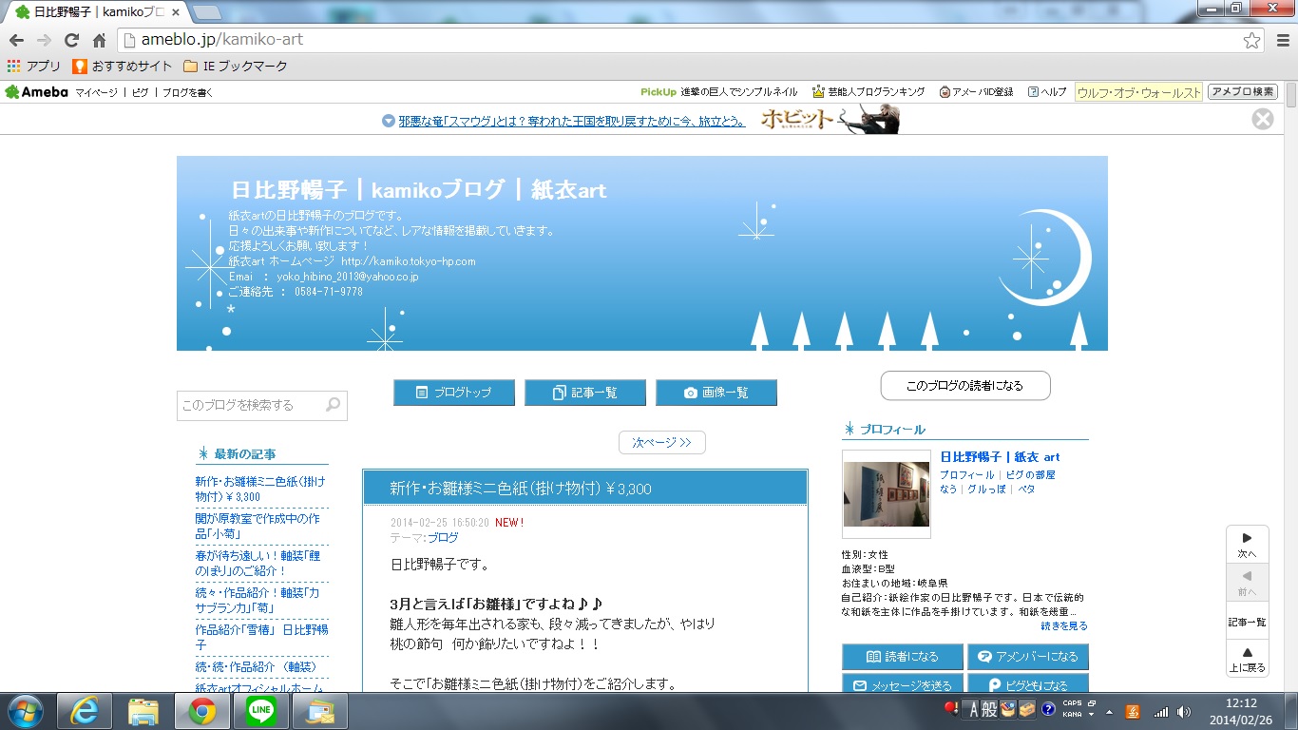This screenshot has width=1298, height=730.
Task: Reload the page with the refresh icon
Action: [x=71, y=40]
